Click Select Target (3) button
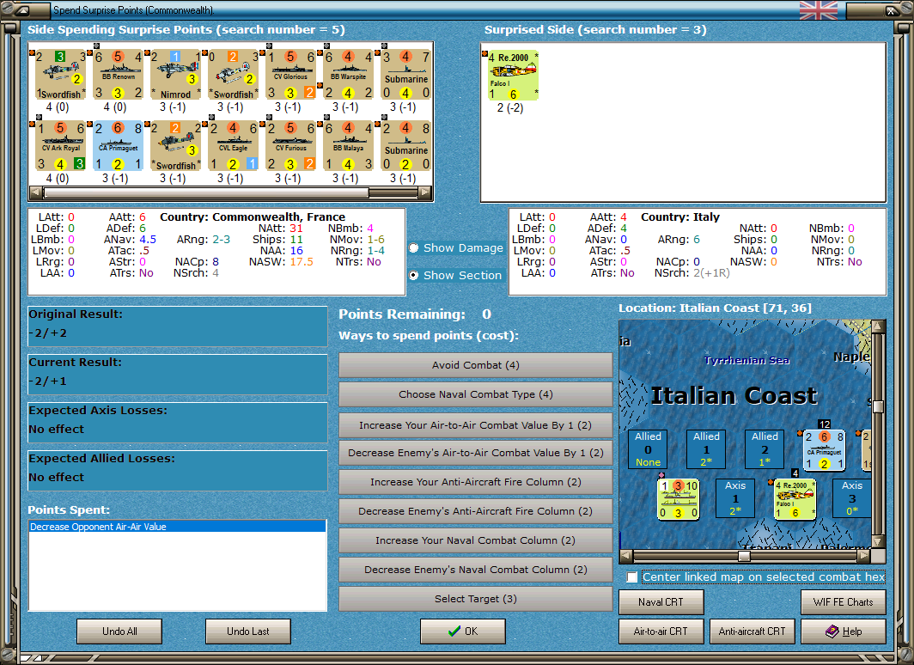The image size is (914, 665). (x=475, y=599)
